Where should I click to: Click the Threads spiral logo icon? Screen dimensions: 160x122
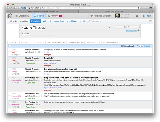pos(10,16)
